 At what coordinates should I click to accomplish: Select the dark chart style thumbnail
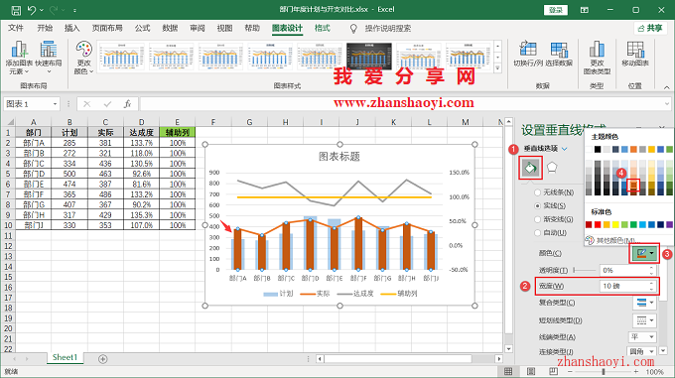[369, 57]
